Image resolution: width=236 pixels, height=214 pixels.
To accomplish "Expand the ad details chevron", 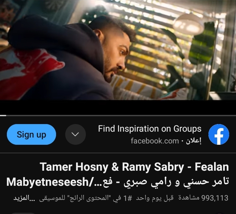I will coord(75,135).
